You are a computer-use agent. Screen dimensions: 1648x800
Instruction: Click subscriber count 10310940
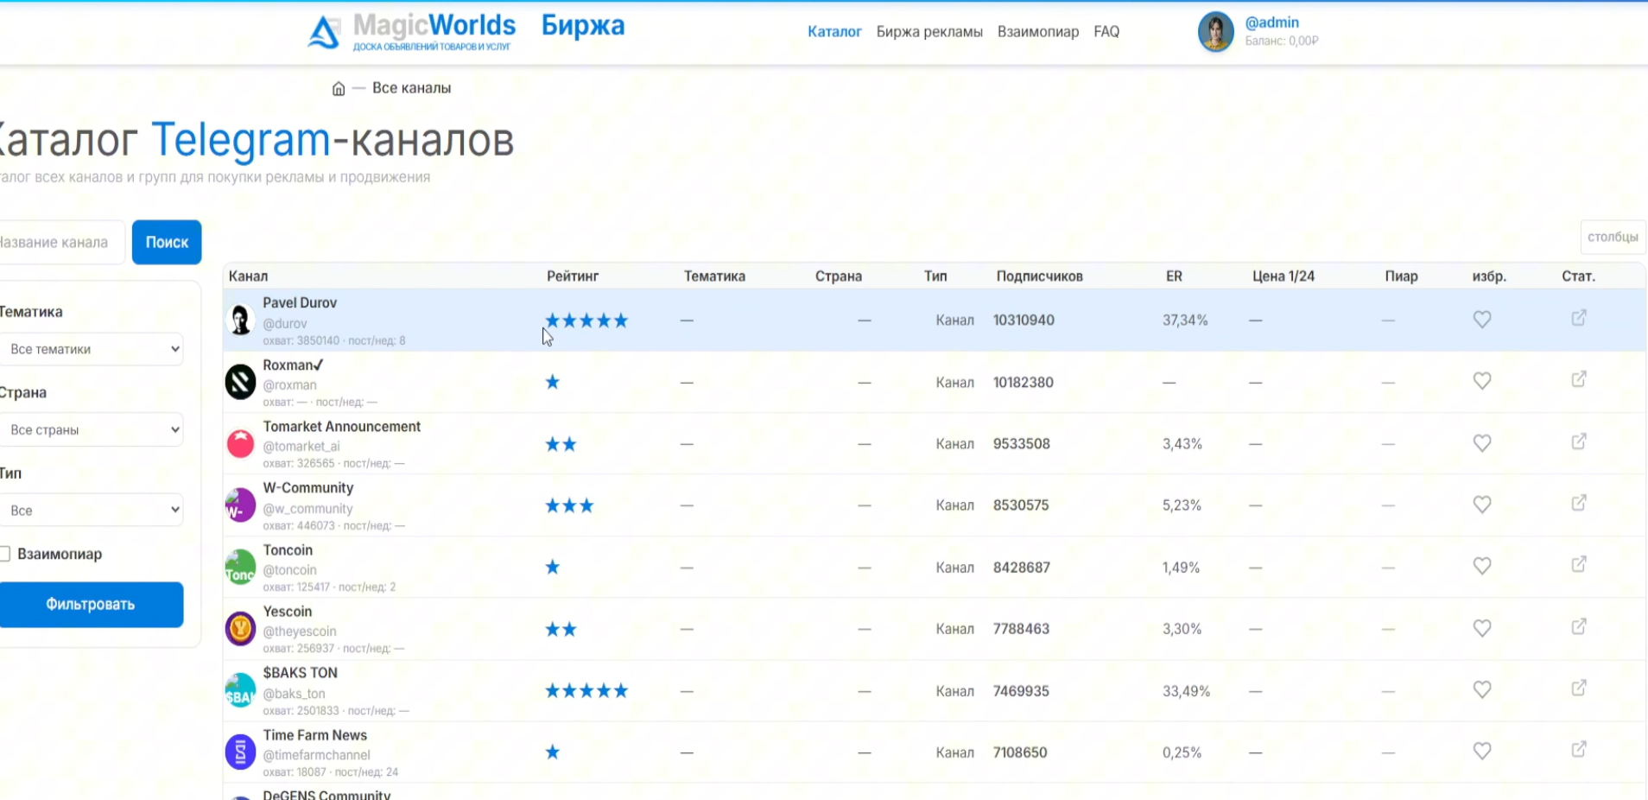pyautogui.click(x=1024, y=321)
